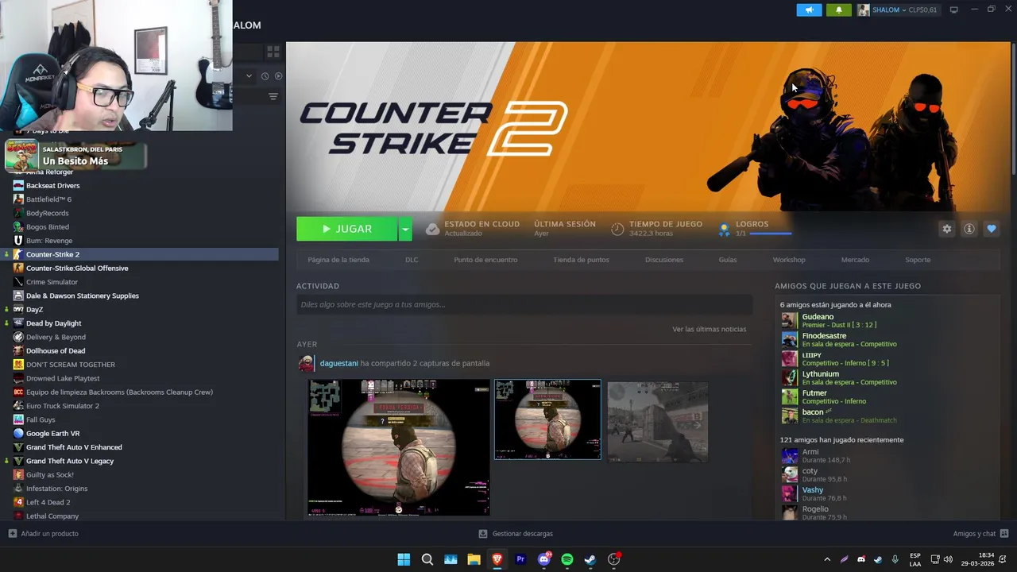Click friend Vashy entry
The image size is (1017, 572).
pos(812,490)
